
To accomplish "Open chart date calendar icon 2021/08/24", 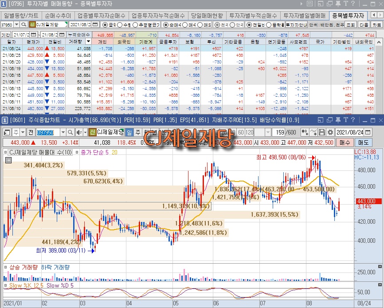I will [368, 133].
